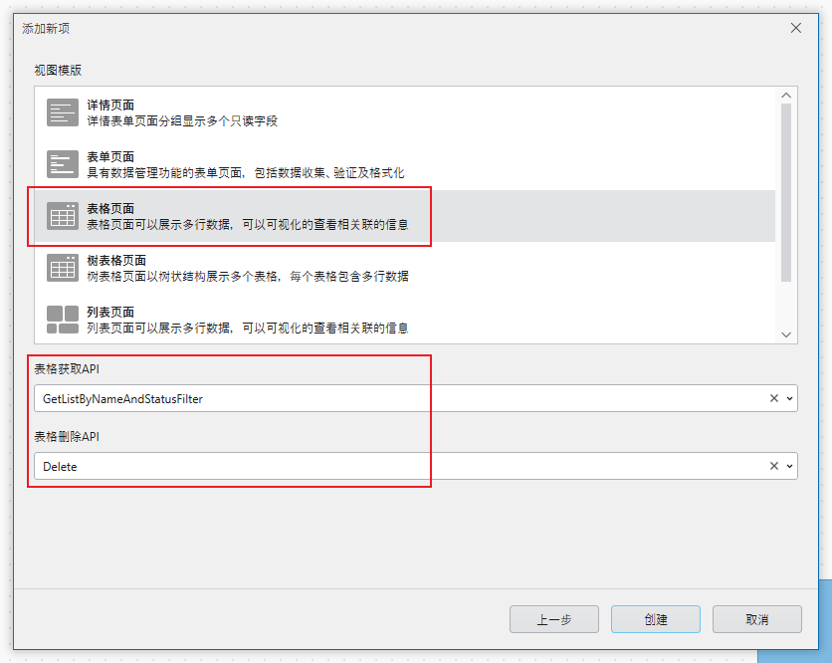The image size is (832, 663).
Task: Click the 上一步 button
Action: coord(554,618)
